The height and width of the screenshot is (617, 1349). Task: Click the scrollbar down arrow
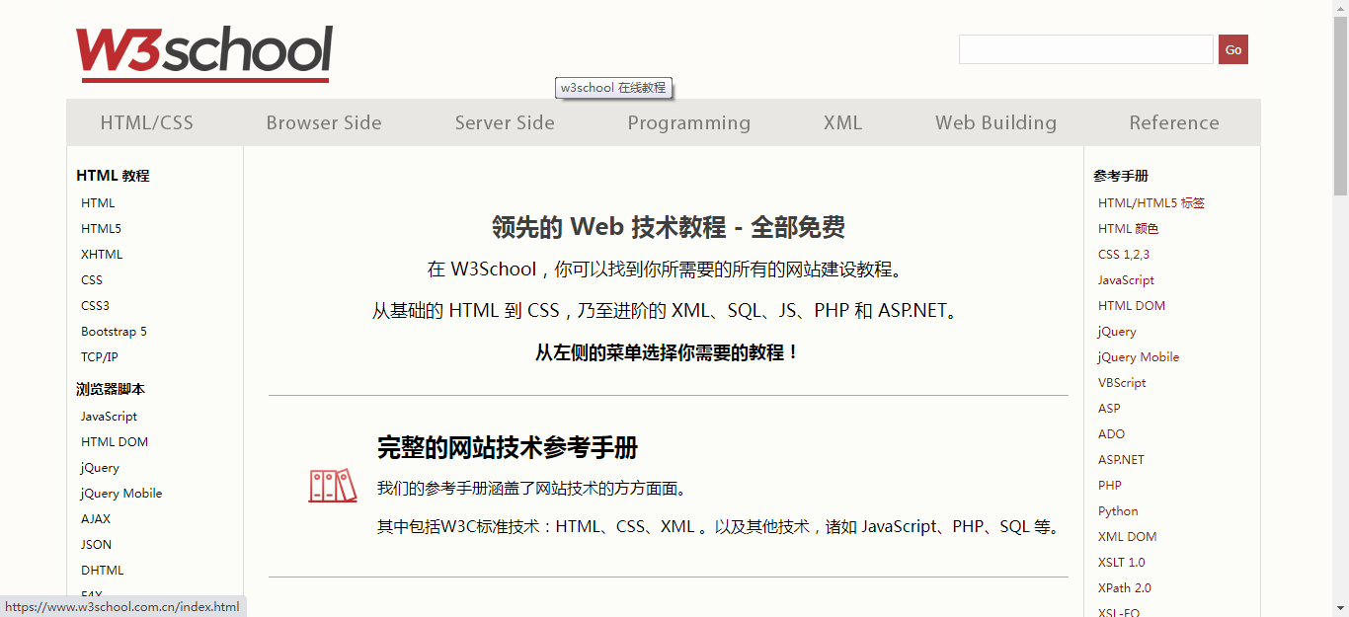pyautogui.click(x=1340, y=608)
